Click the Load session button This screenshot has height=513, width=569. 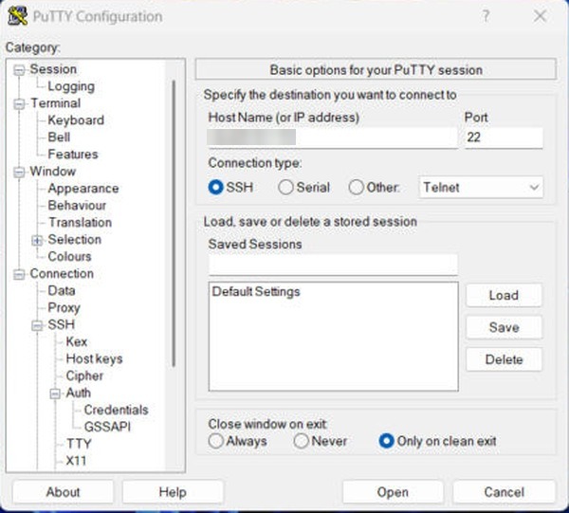504,295
